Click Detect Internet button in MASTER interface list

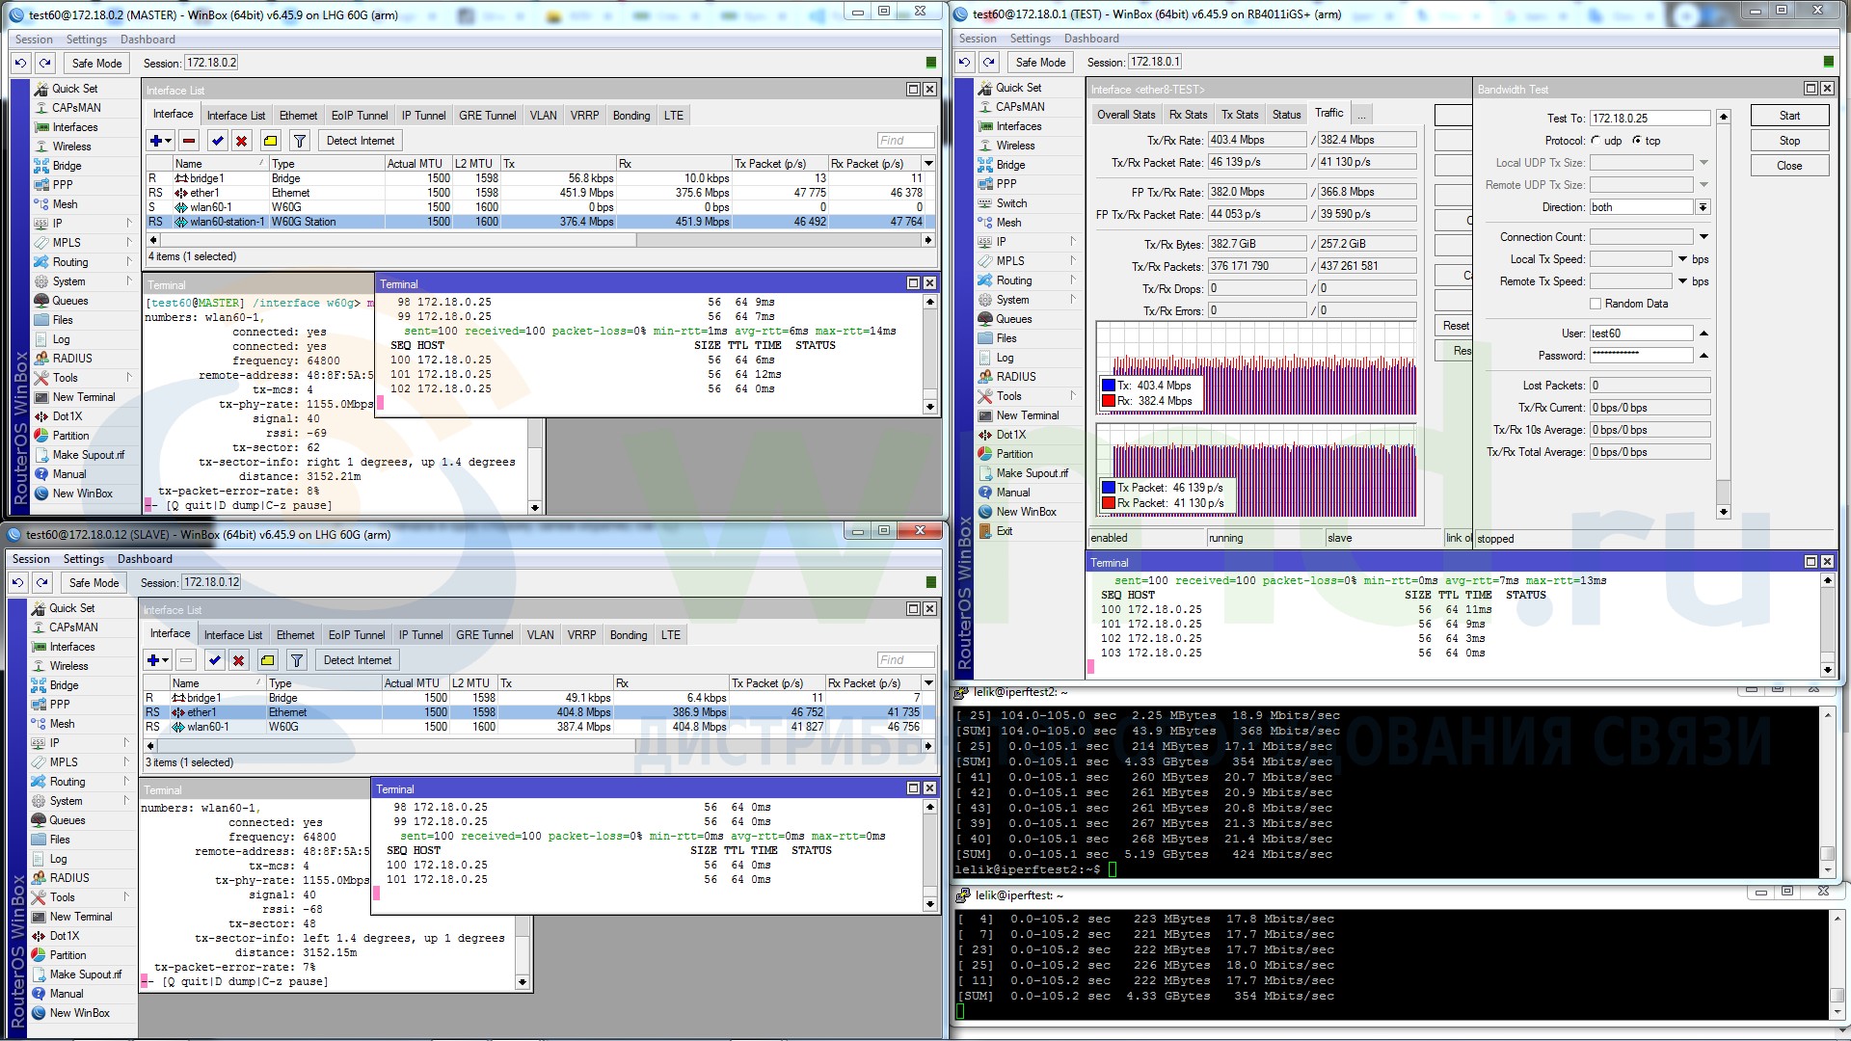(x=360, y=141)
